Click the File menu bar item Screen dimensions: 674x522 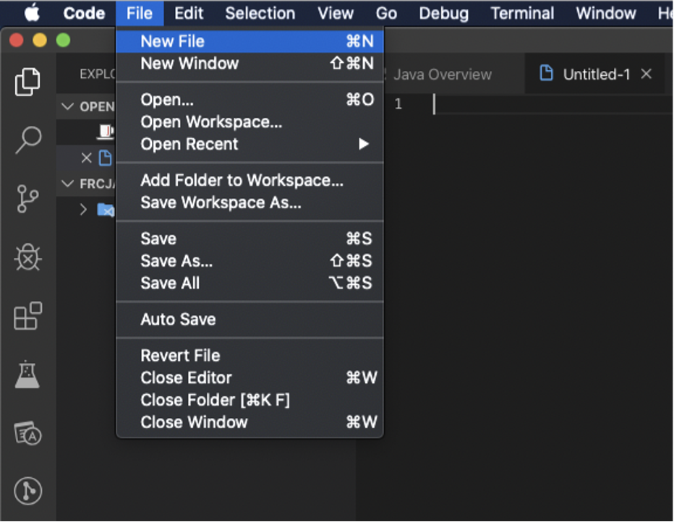[140, 13]
